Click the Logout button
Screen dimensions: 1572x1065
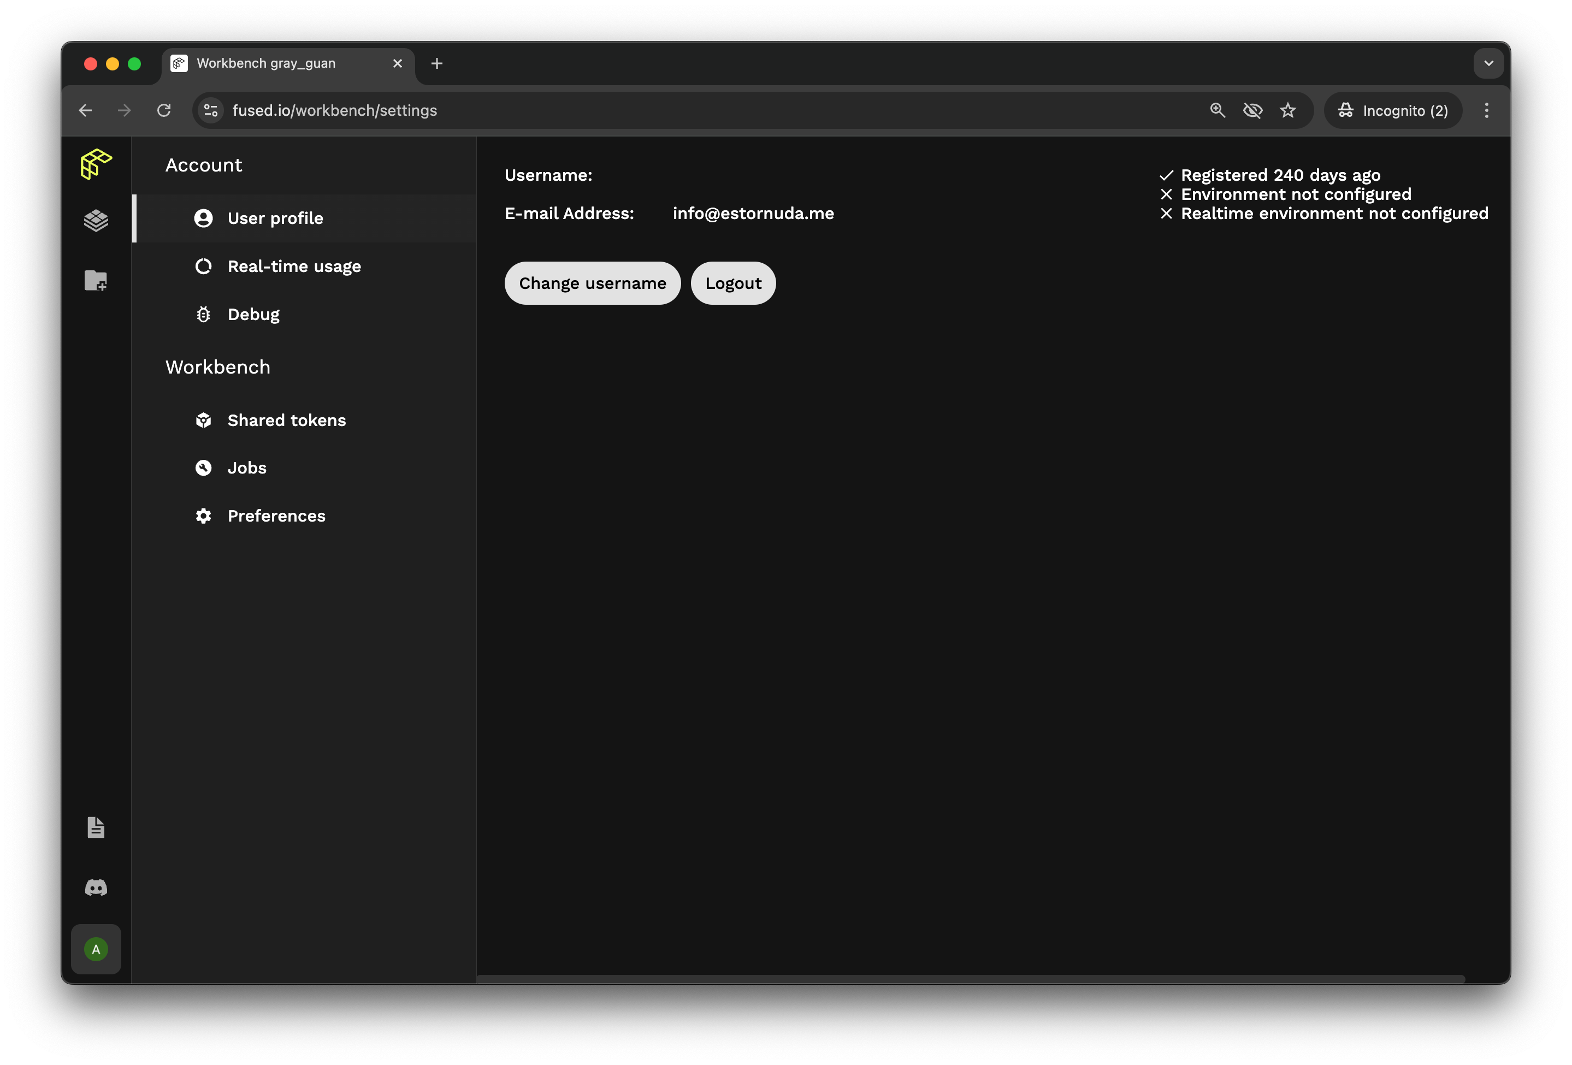732,283
